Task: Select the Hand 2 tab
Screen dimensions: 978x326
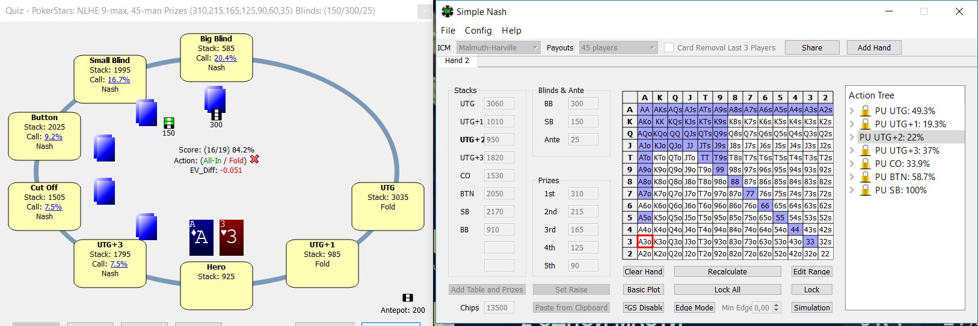Action: [457, 60]
